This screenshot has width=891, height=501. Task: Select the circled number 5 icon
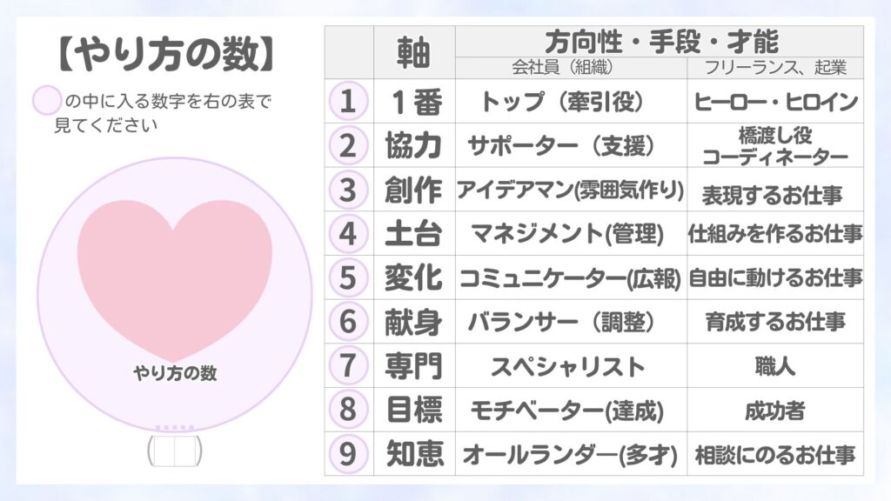(x=348, y=277)
